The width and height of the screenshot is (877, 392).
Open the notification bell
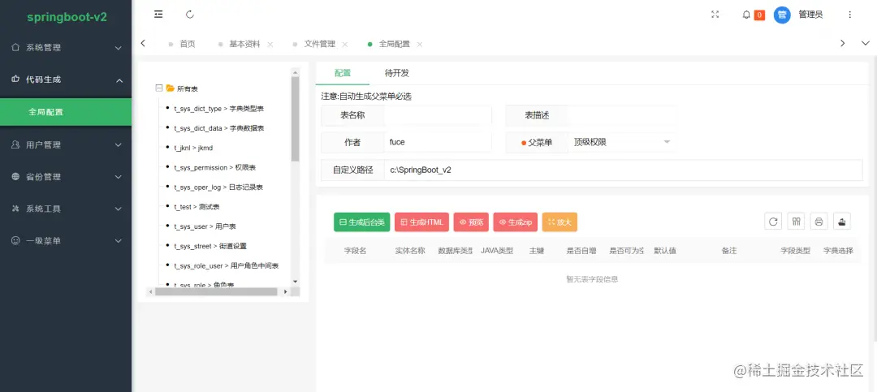pos(746,15)
